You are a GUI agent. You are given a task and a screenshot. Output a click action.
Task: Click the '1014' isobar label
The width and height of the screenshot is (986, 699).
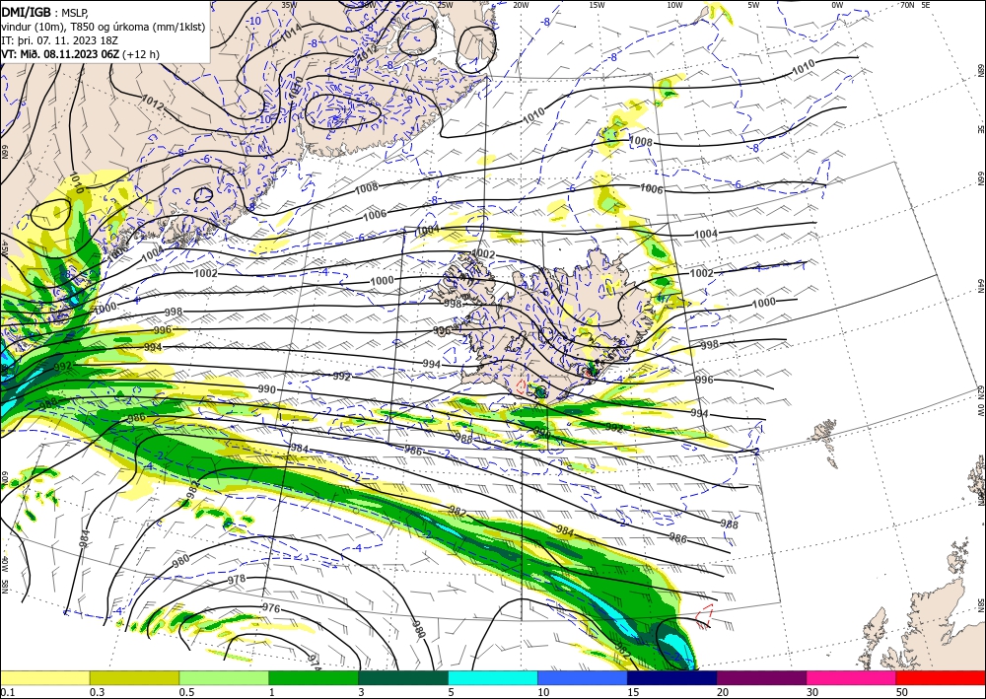pyautogui.click(x=291, y=35)
